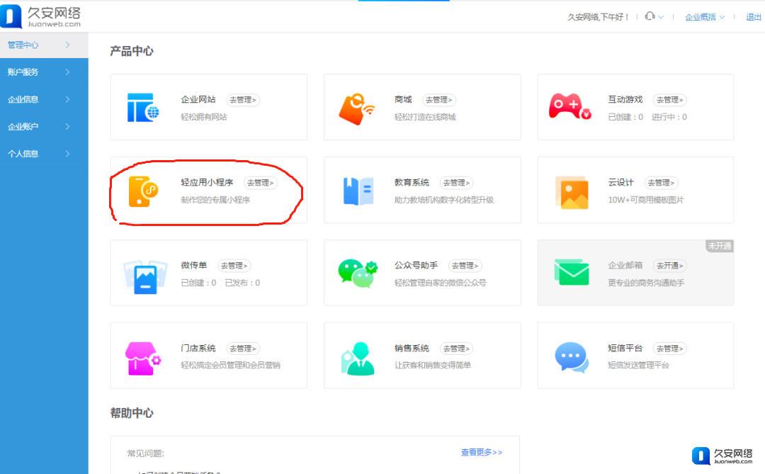
Task: Click the 销售系统 product title
Action: [412, 348]
